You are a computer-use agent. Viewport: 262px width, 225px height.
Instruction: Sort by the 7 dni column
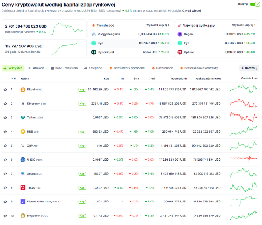point(152,78)
